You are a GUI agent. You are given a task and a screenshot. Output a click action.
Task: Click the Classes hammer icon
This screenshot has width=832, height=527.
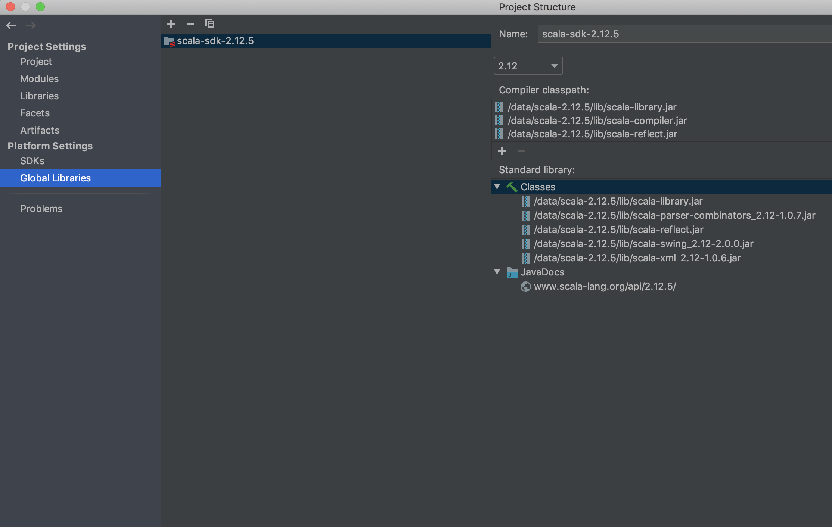click(x=512, y=187)
